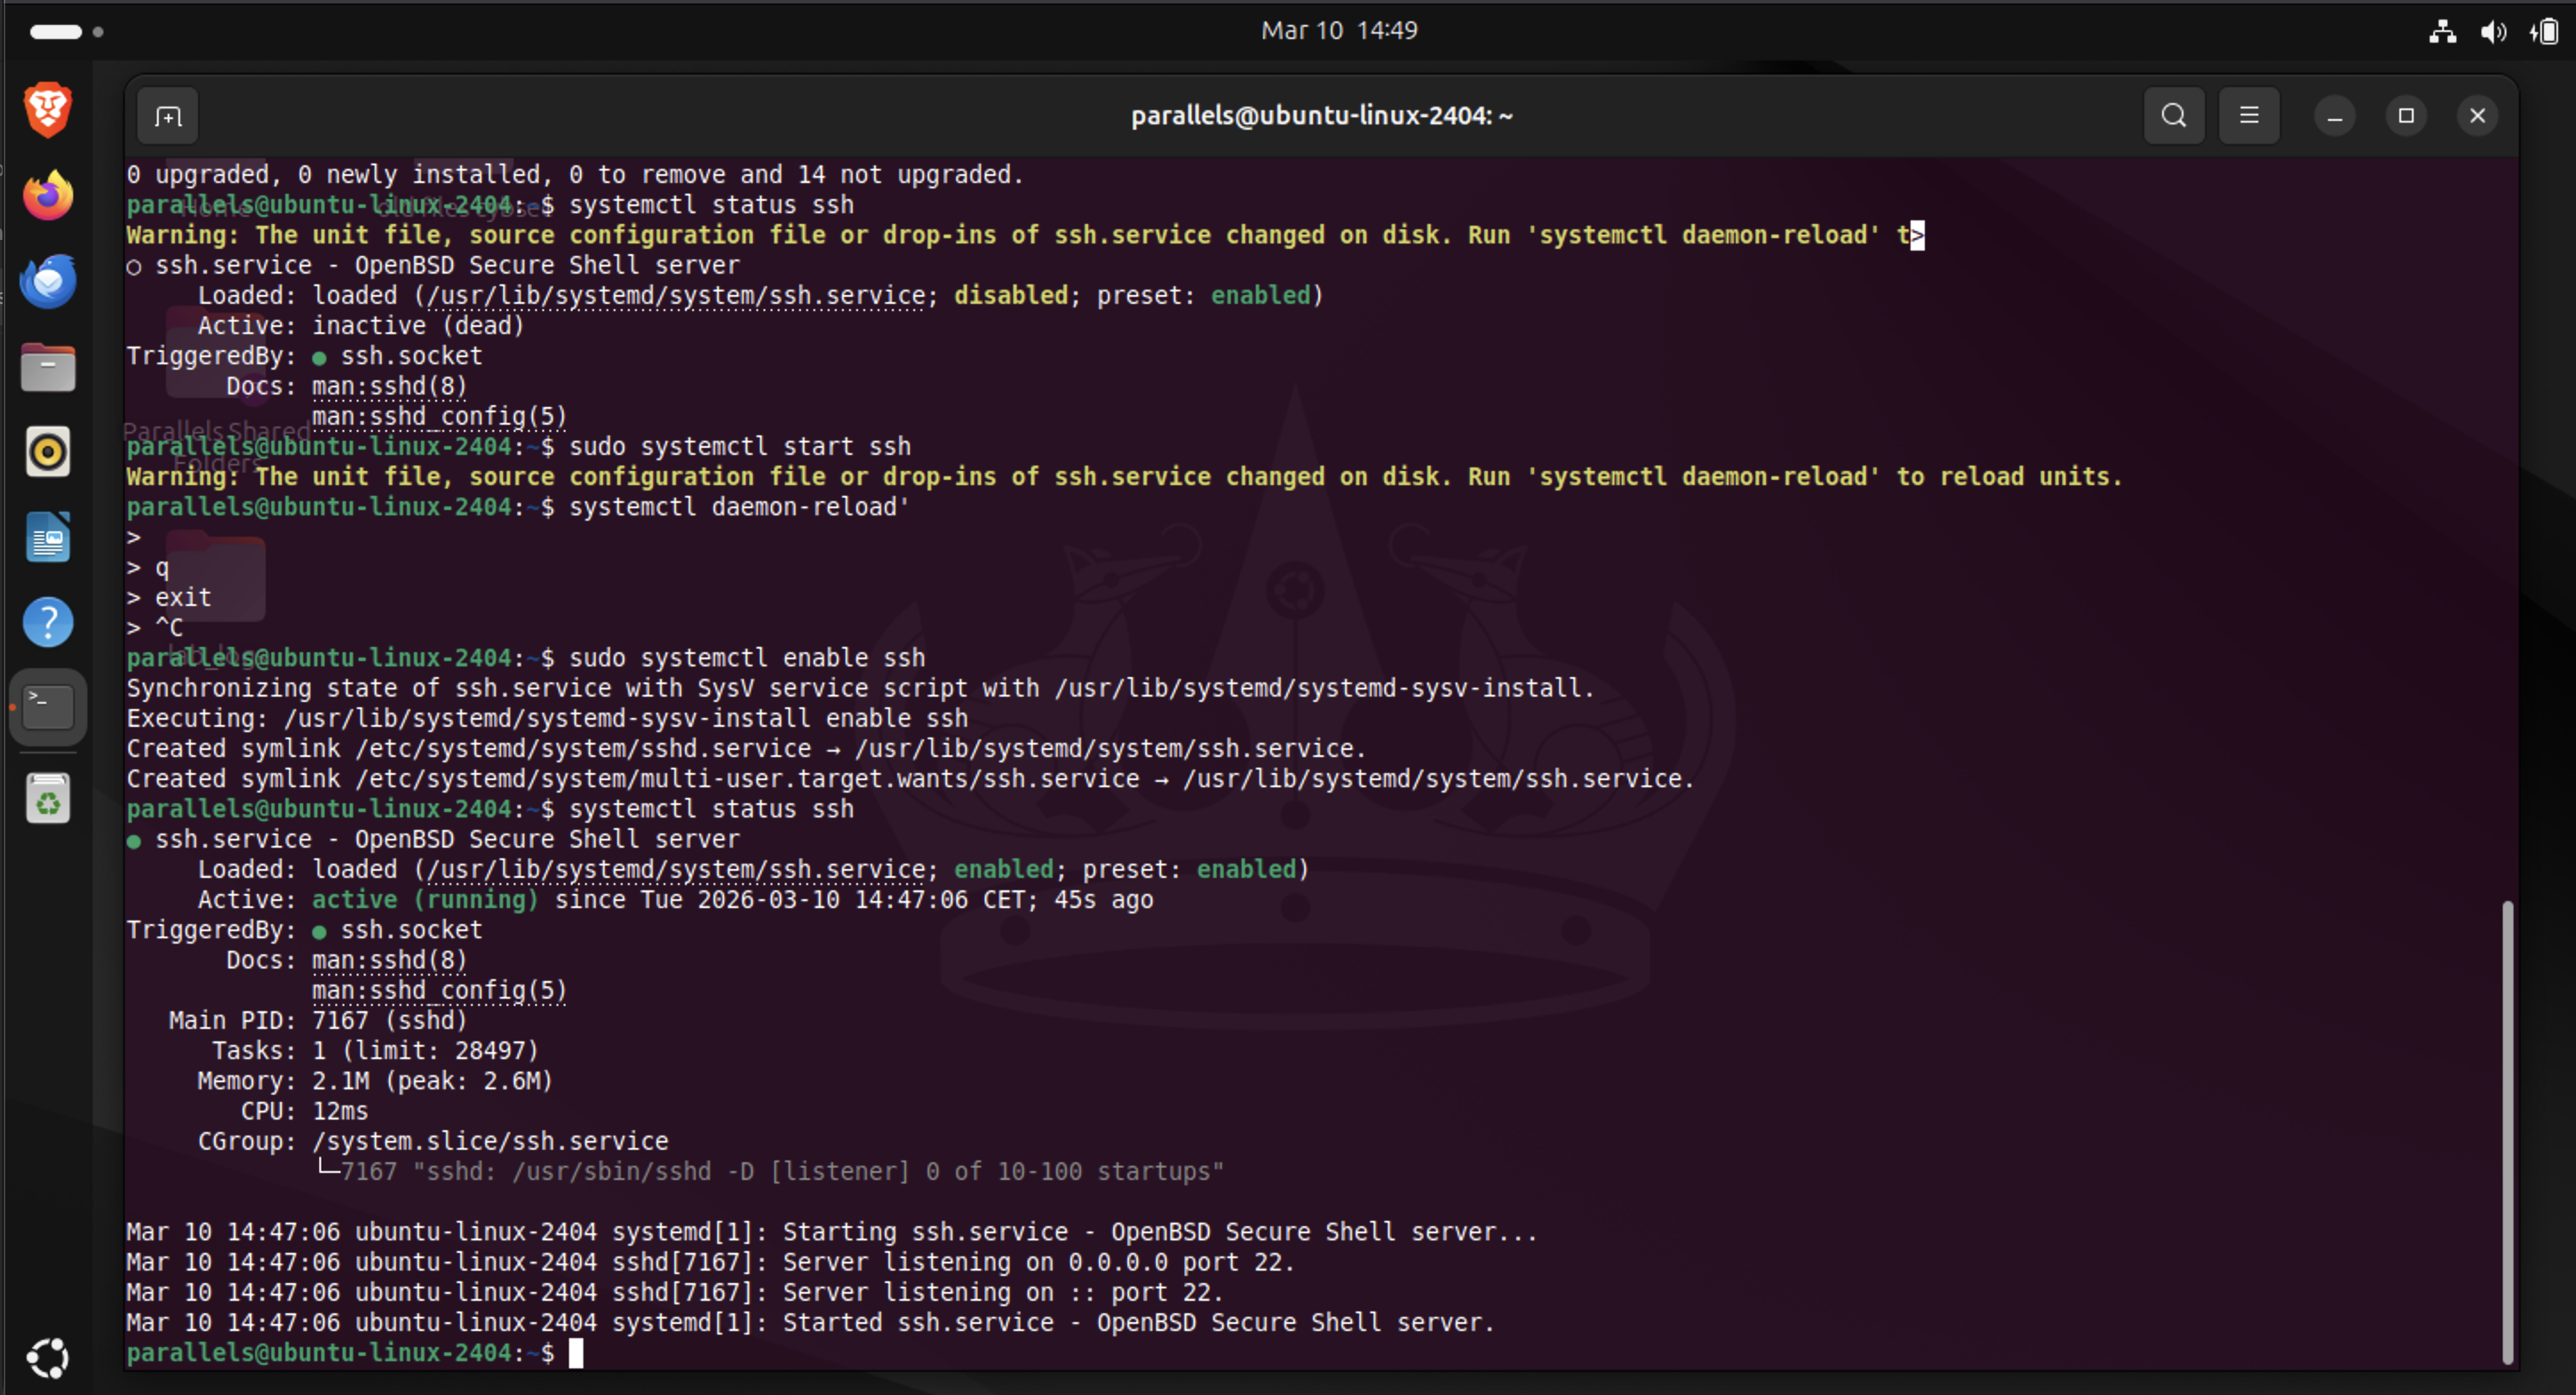Maximize the terminal window
The width and height of the screenshot is (2576, 1395).
pyautogui.click(x=2406, y=116)
